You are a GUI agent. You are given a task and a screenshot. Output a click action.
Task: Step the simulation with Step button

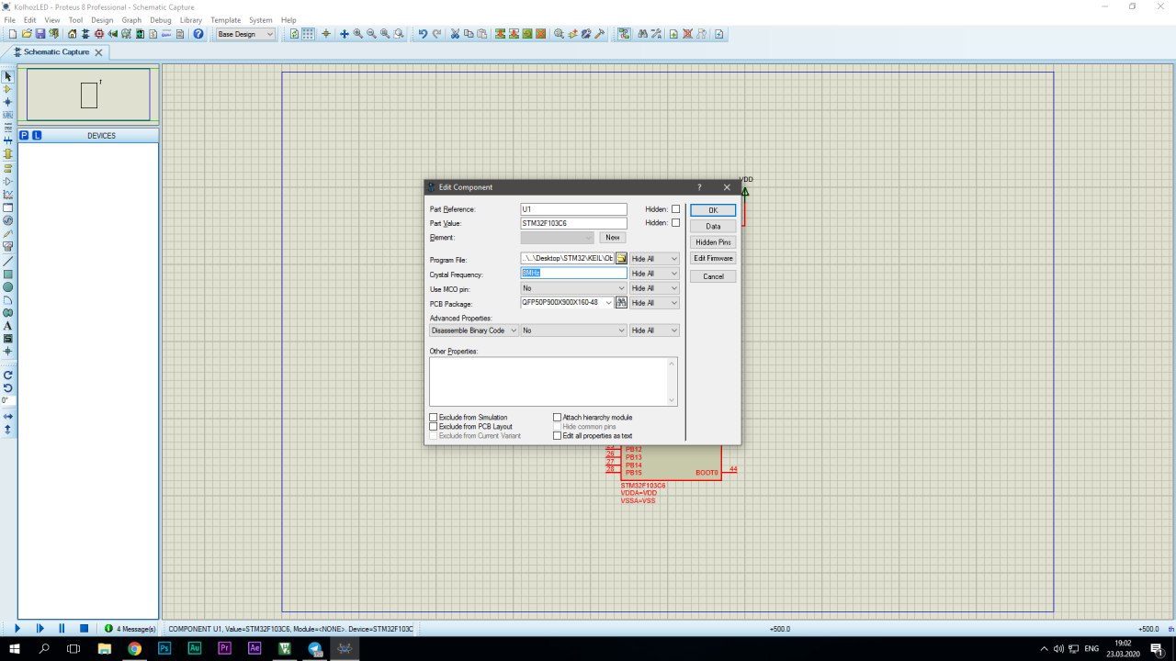point(40,629)
